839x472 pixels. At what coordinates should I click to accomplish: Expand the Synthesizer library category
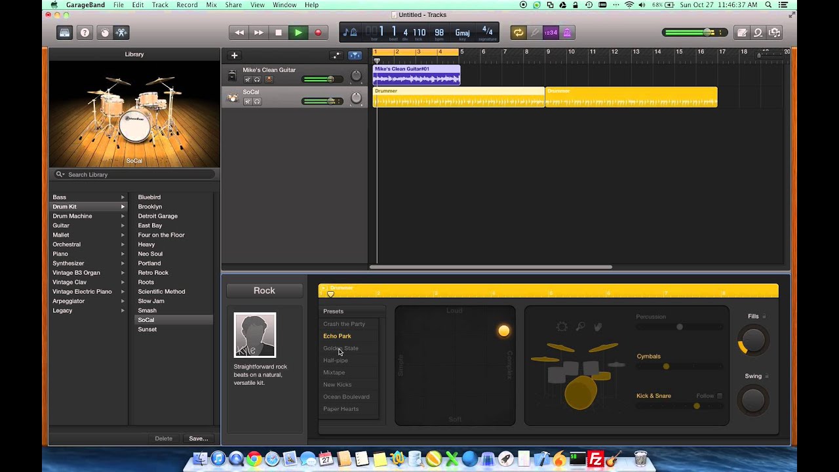click(x=123, y=264)
